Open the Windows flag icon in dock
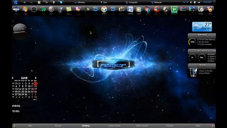Viewport: 227px width, 128px height. click(25, 9)
